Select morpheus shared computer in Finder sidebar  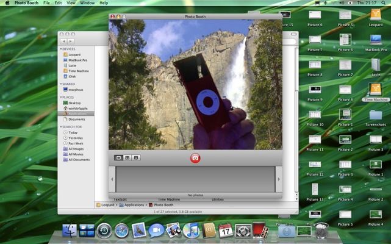coord(73,90)
